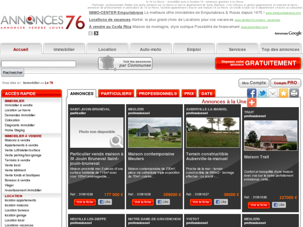The image size is (303, 227).
Task: Open Top des annonces tab
Action: coord(280,49)
